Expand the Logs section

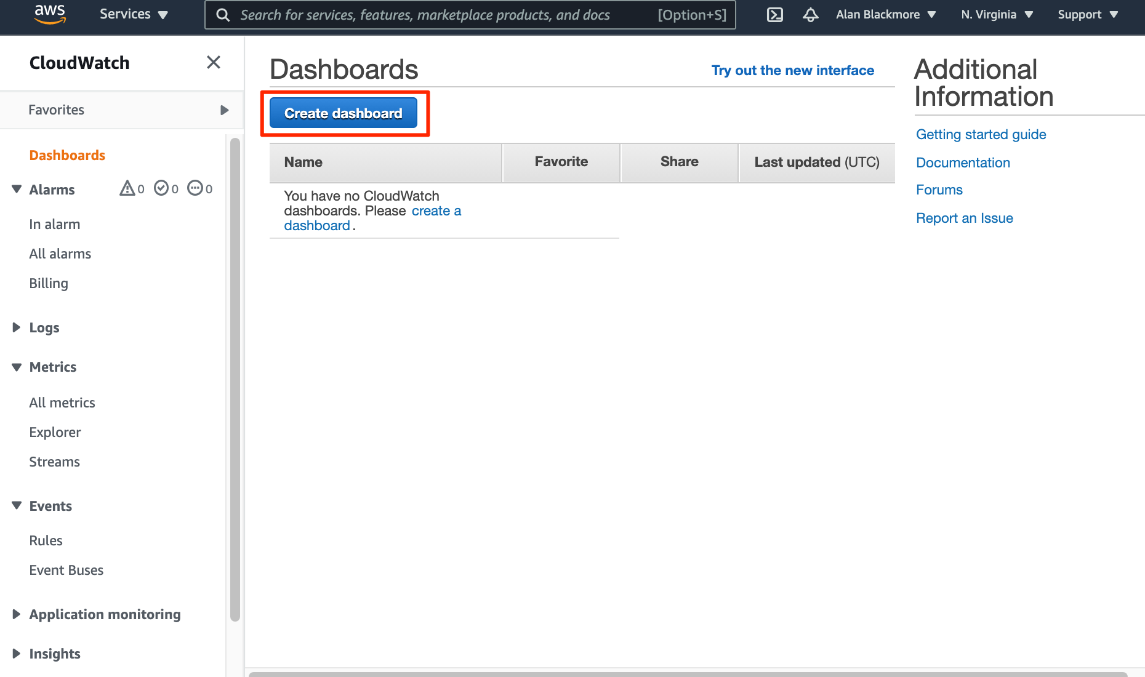click(x=16, y=327)
